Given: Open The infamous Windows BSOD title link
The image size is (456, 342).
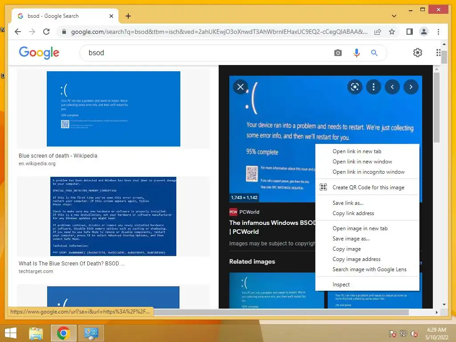Looking at the screenshot, I should [272, 227].
